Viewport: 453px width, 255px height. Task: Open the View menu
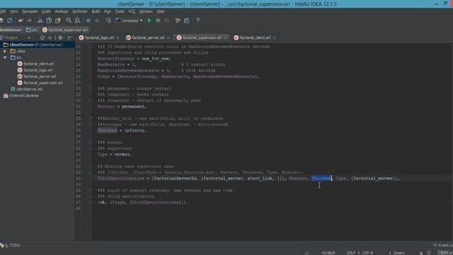click(x=14, y=11)
